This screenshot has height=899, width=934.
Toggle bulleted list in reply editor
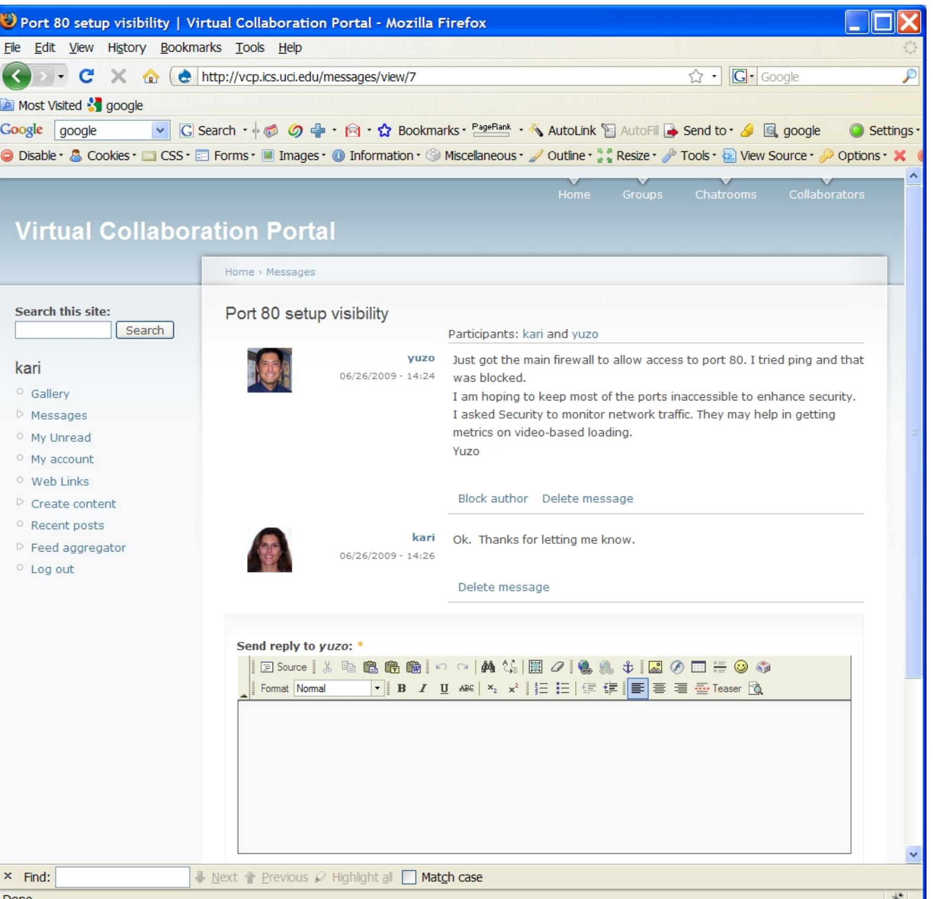tap(562, 689)
